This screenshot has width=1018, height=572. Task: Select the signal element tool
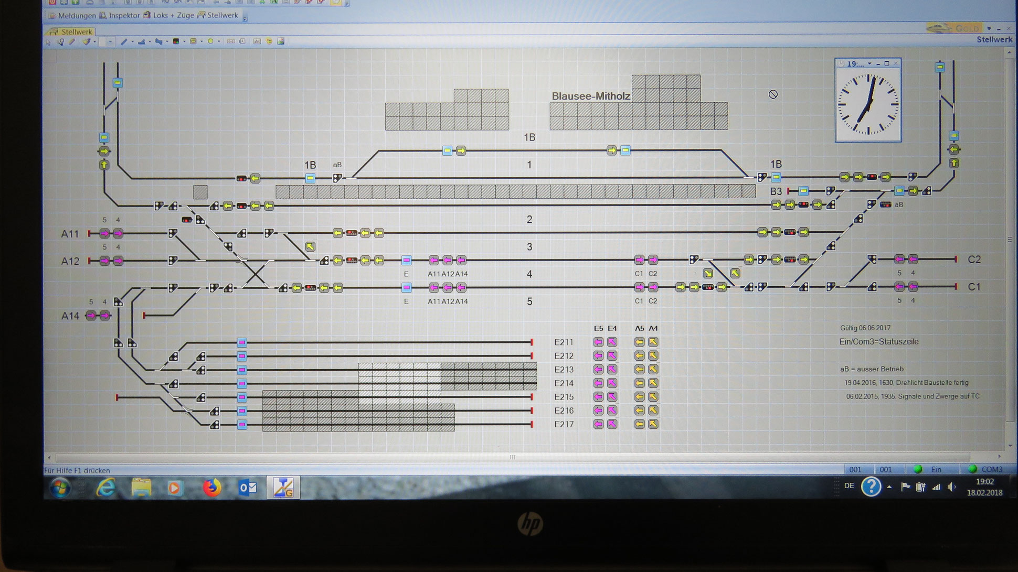176,41
